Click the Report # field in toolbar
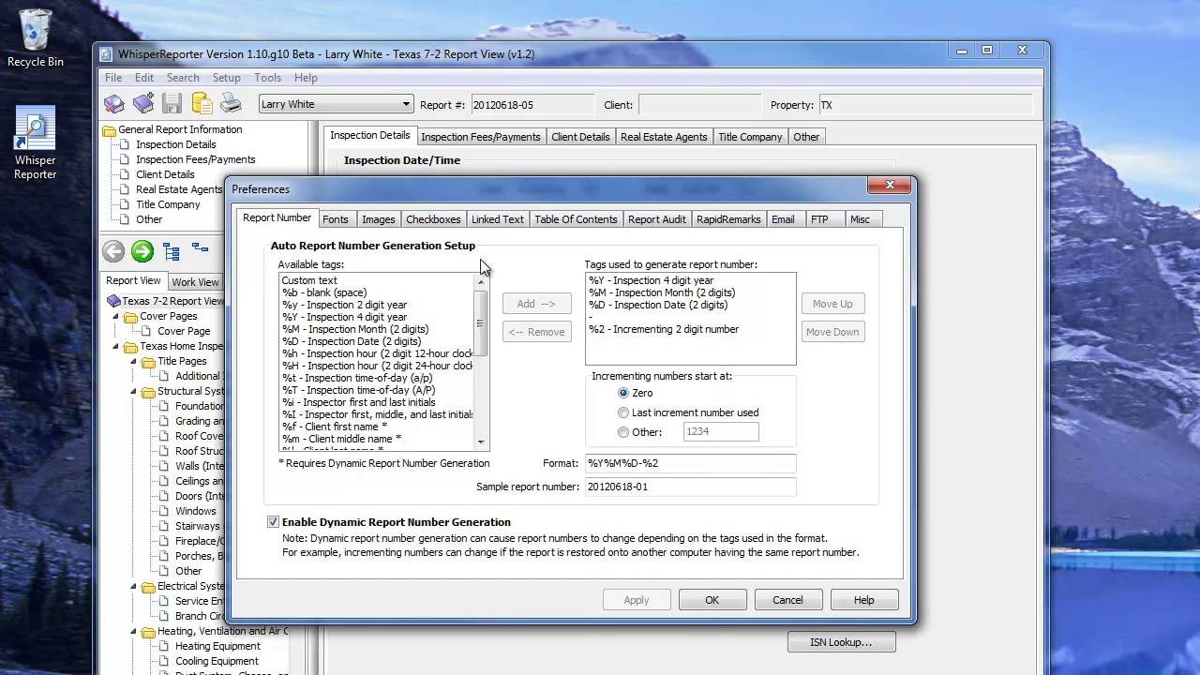The image size is (1200, 675). (532, 105)
